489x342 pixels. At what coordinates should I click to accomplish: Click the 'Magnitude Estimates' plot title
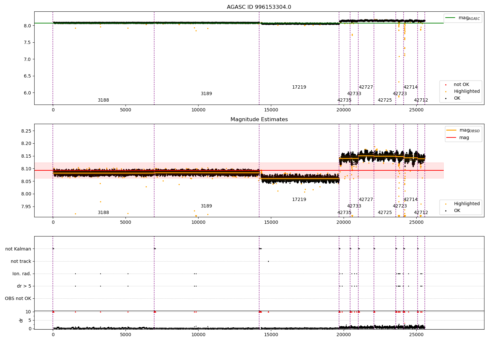point(259,120)
